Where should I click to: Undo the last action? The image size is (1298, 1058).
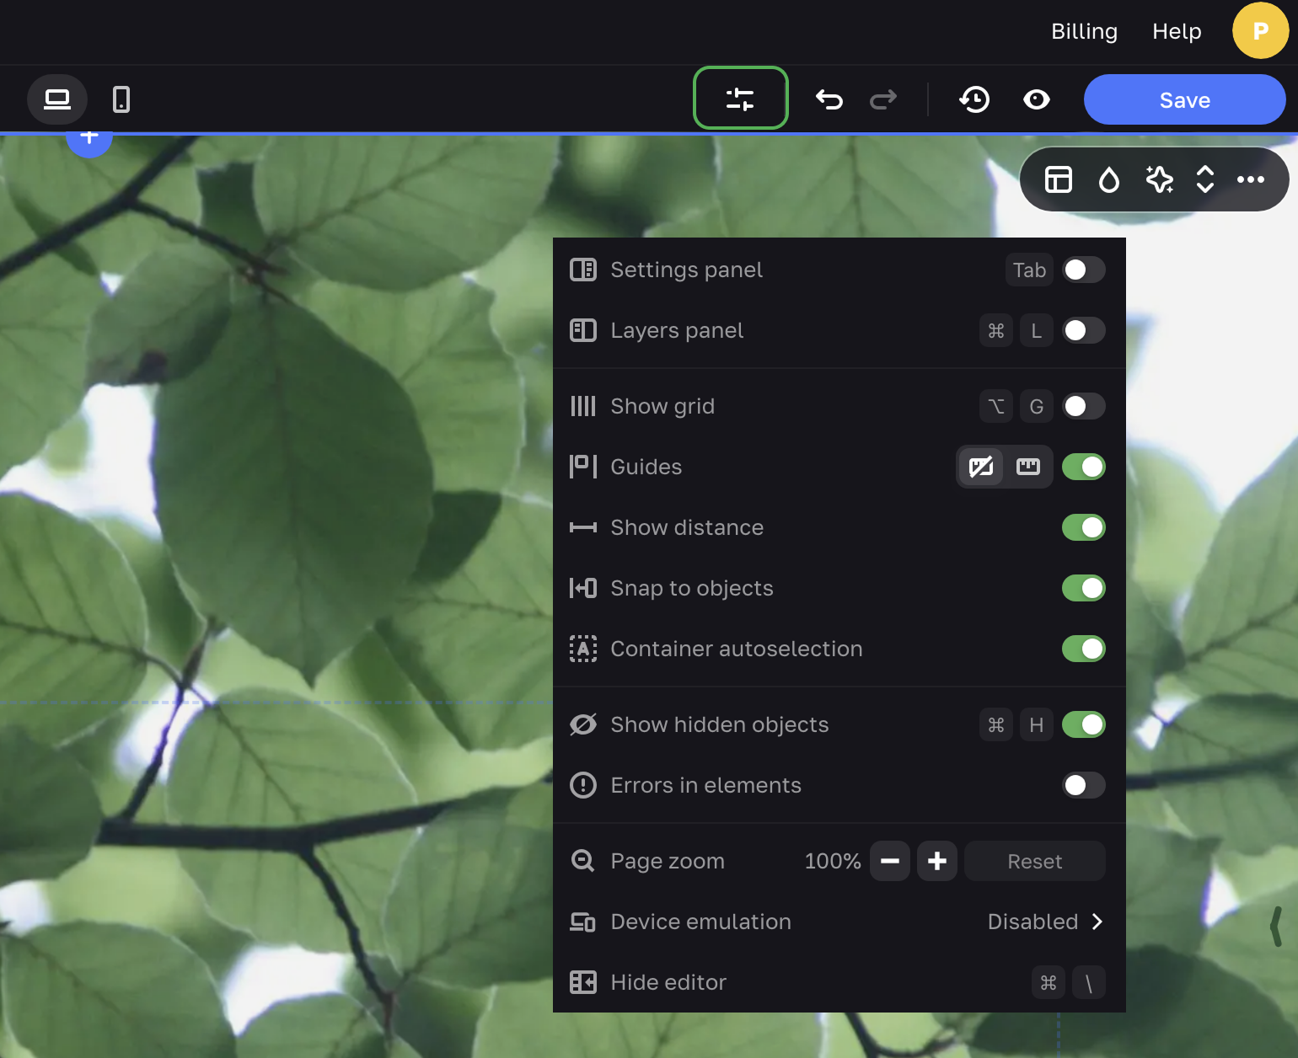pos(829,99)
